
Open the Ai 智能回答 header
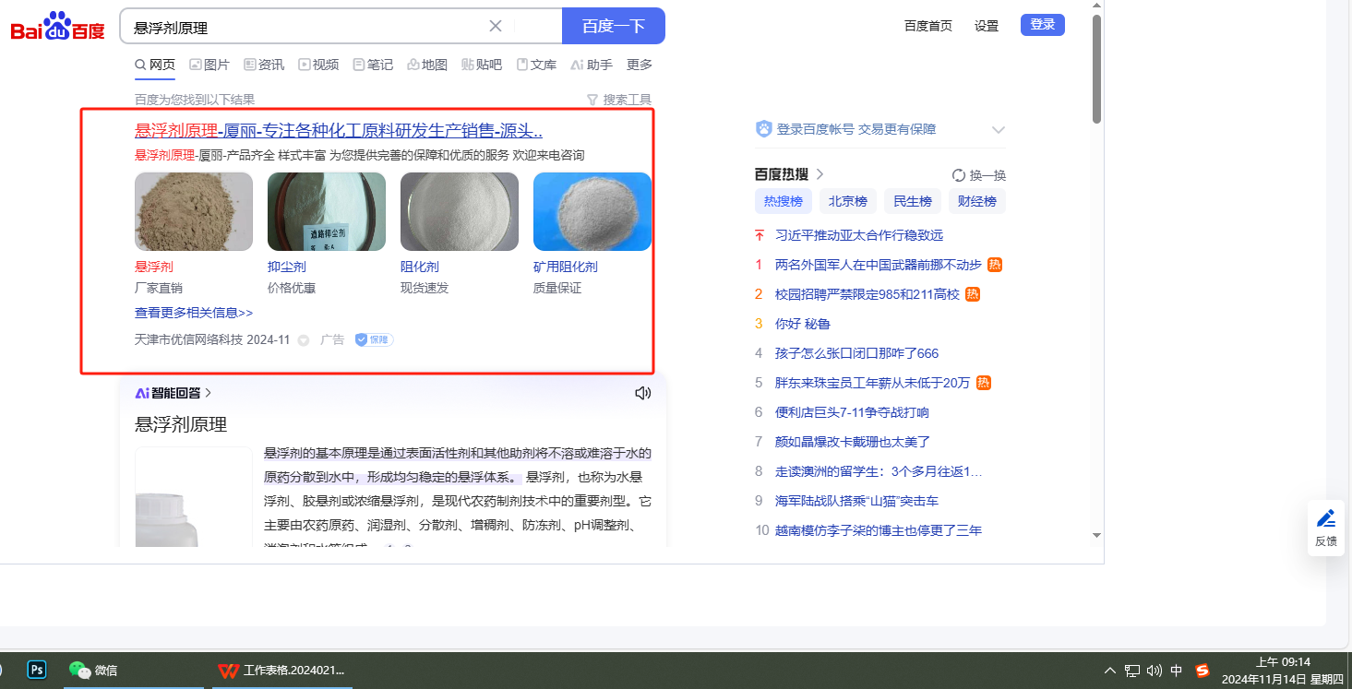(173, 393)
